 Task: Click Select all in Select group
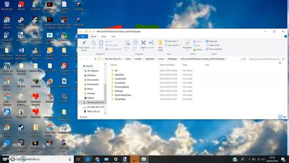coord(211,41)
